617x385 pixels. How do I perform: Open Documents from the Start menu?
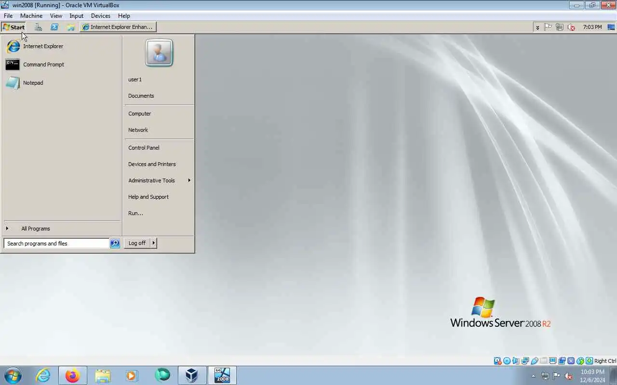point(159,96)
